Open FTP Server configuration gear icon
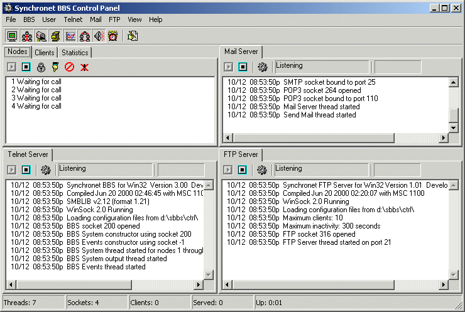This screenshot has width=465, height=312. point(263,170)
